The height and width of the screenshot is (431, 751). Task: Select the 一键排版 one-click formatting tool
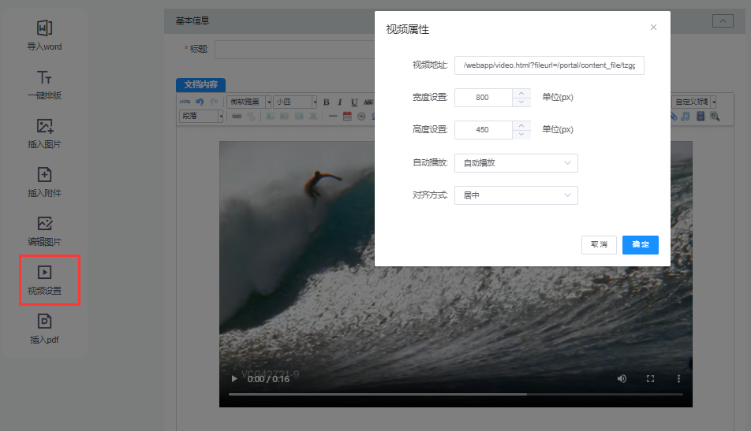(44, 78)
